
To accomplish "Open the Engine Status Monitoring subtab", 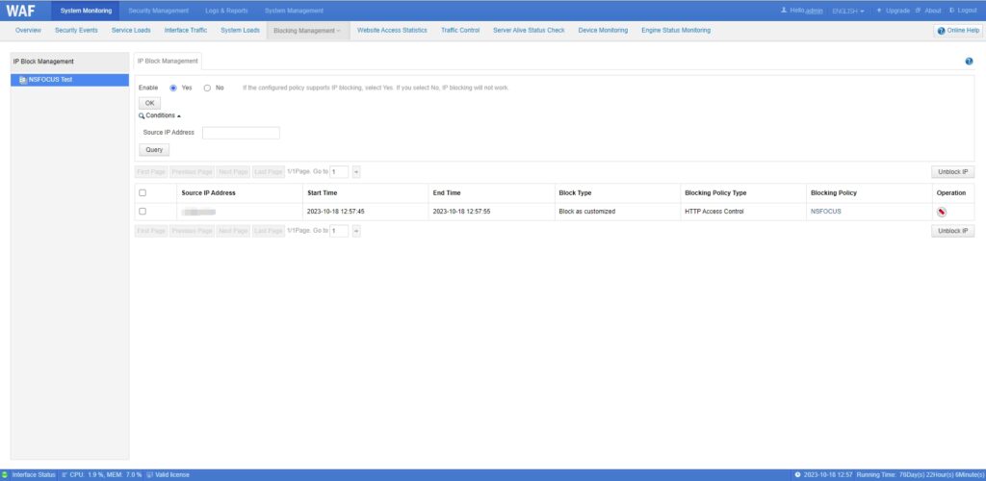I will pos(676,30).
